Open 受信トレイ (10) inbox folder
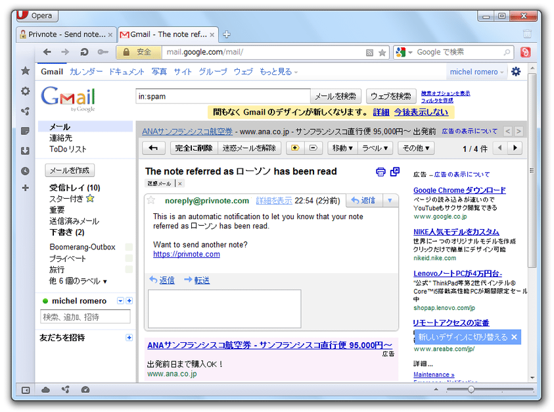The image size is (554, 412). (x=74, y=188)
